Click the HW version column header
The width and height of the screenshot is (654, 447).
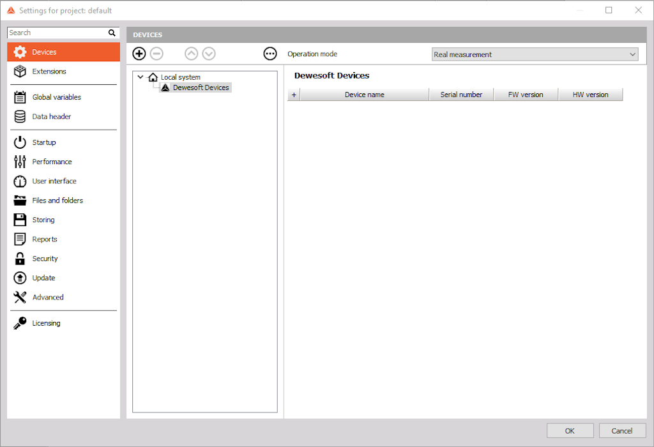pyautogui.click(x=591, y=95)
